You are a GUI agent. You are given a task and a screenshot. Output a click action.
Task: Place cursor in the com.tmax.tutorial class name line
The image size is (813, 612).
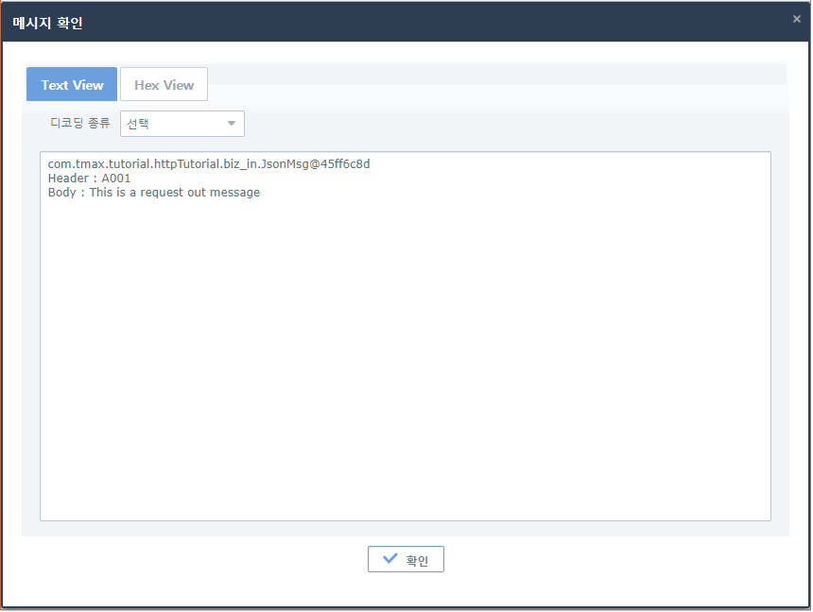coord(208,164)
